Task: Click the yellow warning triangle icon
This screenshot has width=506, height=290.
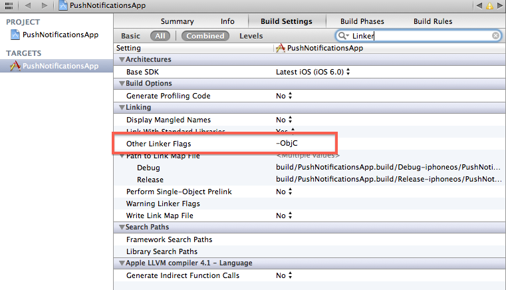Action: [x=489, y=5]
